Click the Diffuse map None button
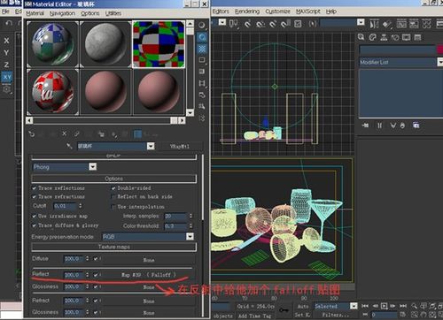 click(x=149, y=260)
